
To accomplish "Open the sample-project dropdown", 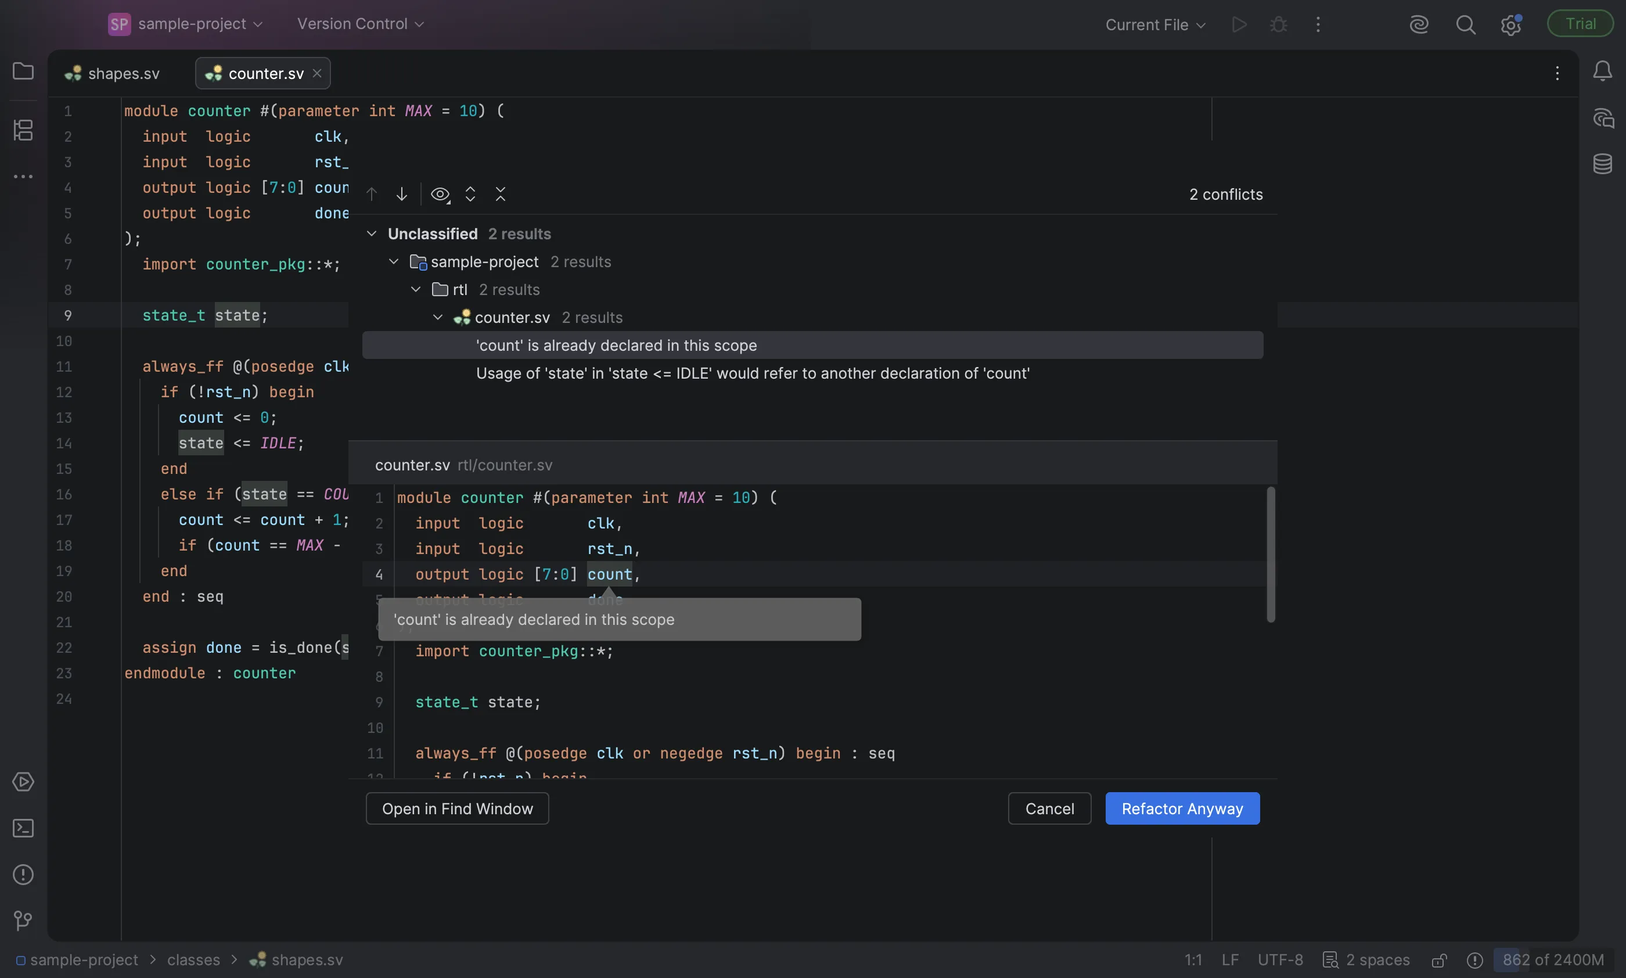I will tap(186, 24).
